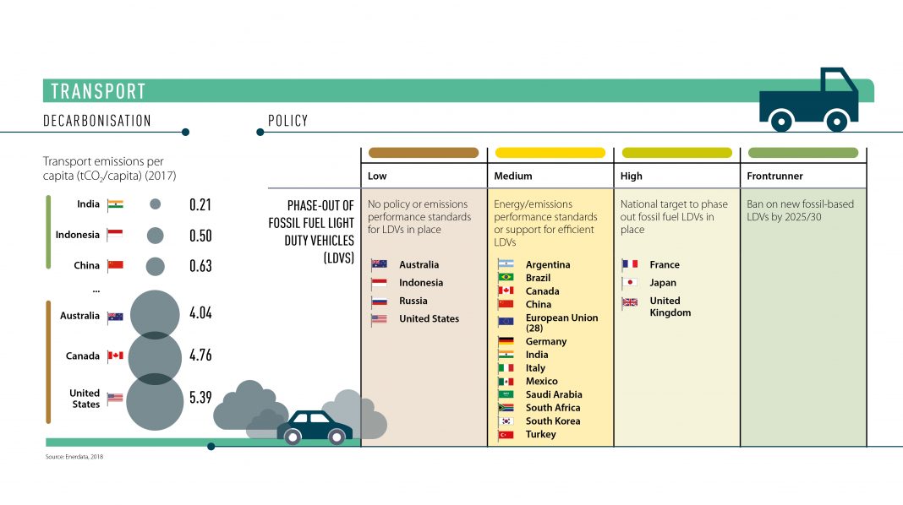Viewport: 903px width, 505px height.
Task: Select the United Kingdom flag icon
Action: pos(630,302)
